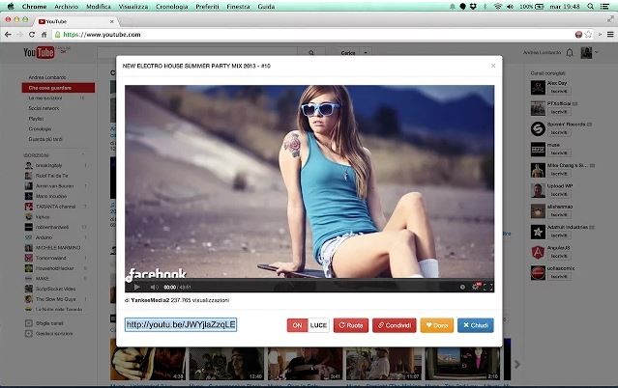Open YankeeMedia2 channel link
Screen dimensions: 618x388
click(150, 300)
